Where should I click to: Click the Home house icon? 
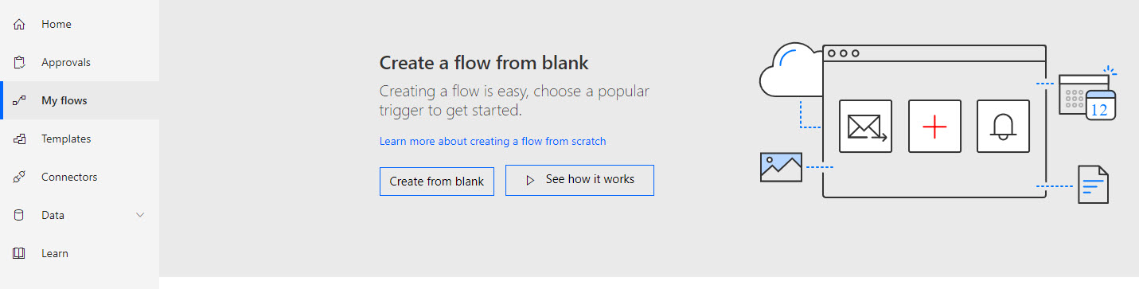20,25
